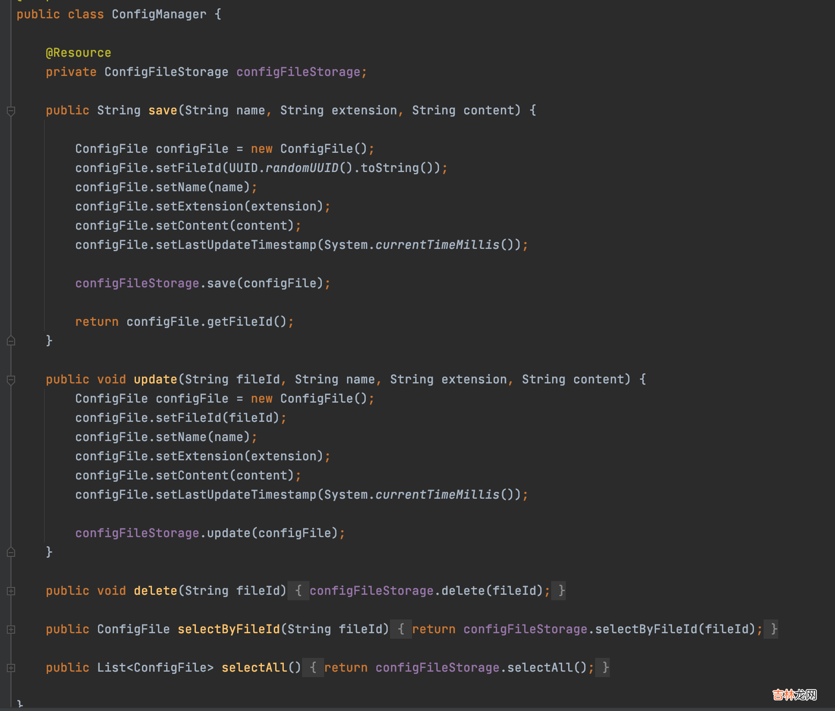Click the return configFile.getFileId() statement

pyautogui.click(x=184, y=322)
